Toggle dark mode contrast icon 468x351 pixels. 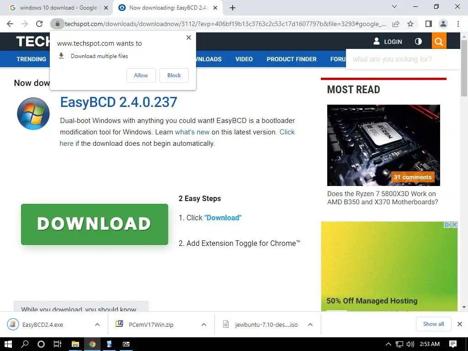point(419,41)
